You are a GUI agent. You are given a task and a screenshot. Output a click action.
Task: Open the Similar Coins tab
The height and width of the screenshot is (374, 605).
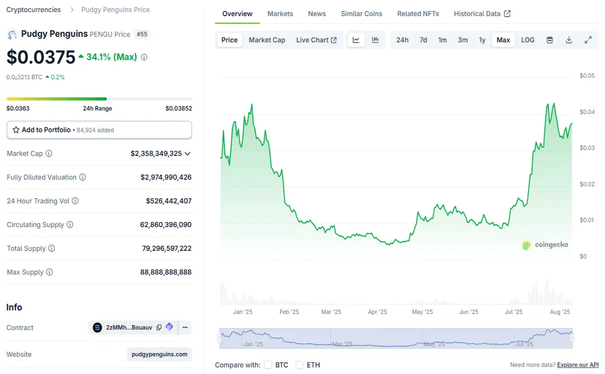361,14
